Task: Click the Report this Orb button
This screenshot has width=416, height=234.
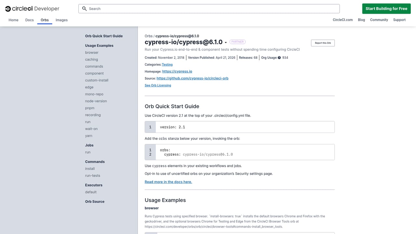Action: point(323,43)
